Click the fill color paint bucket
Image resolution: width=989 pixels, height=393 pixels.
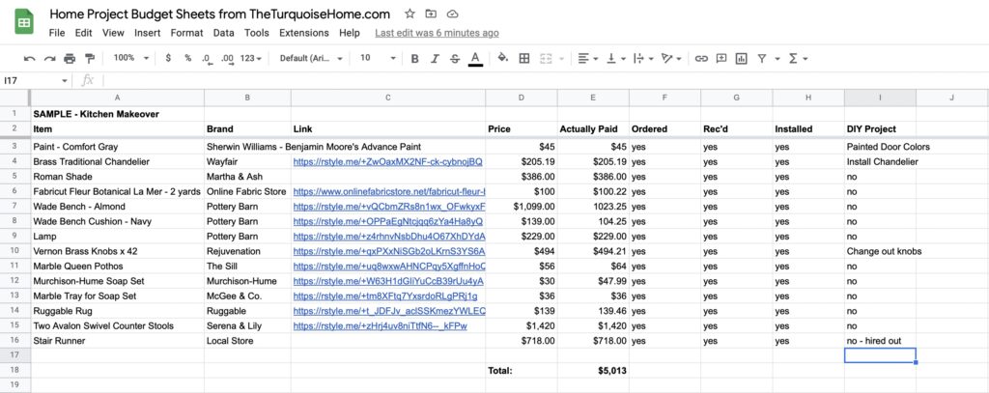coord(502,58)
